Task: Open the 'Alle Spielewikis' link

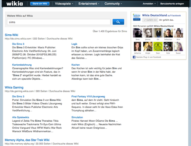Action: [20, 117]
